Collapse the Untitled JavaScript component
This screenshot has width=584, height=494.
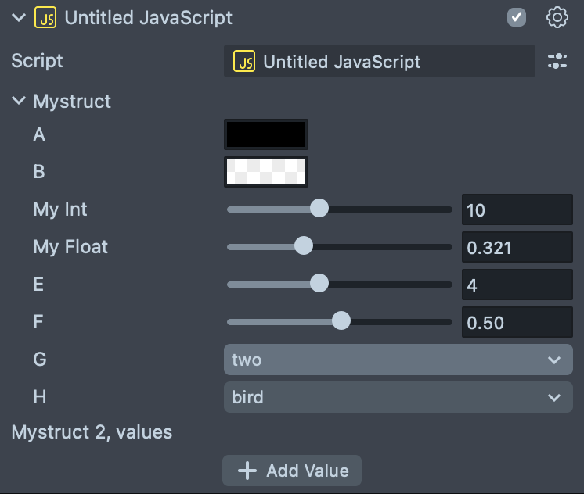[19, 18]
